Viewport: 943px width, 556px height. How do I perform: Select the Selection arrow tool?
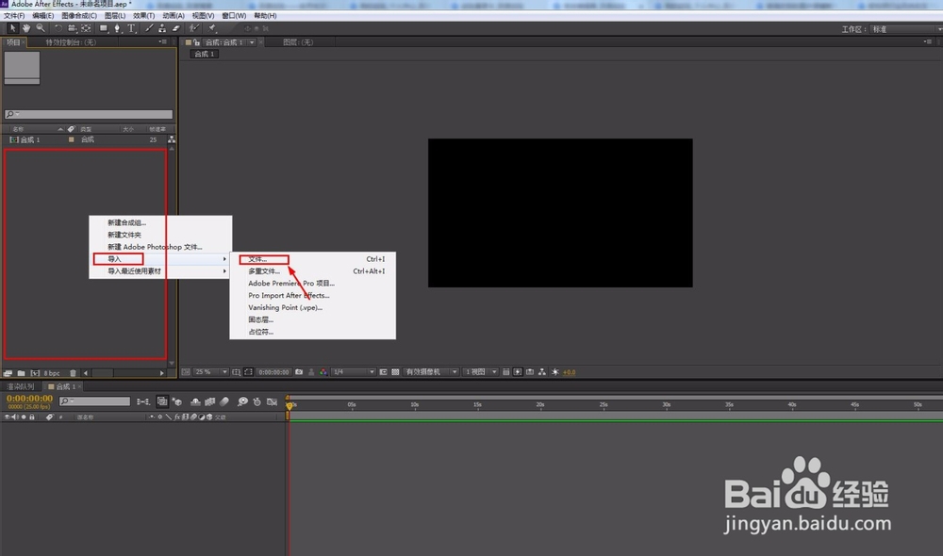point(12,28)
